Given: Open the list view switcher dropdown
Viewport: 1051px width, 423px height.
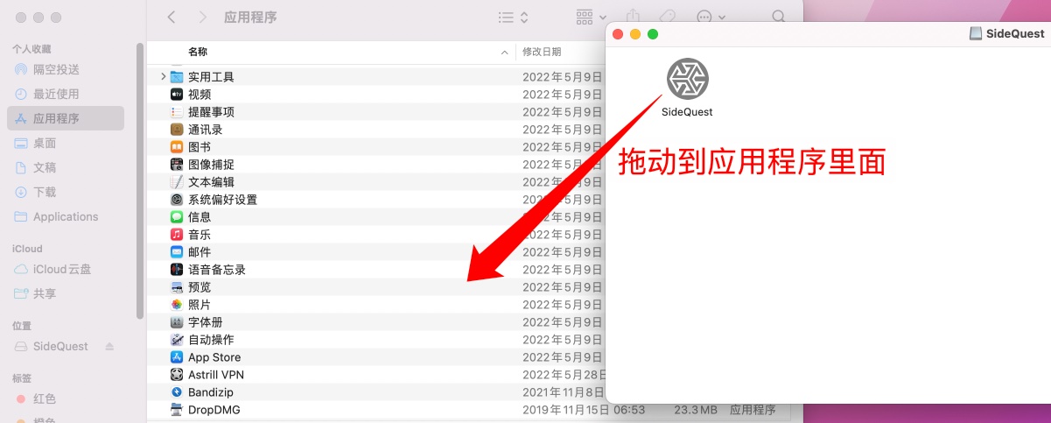Looking at the screenshot, I should [x=513, y=17].
